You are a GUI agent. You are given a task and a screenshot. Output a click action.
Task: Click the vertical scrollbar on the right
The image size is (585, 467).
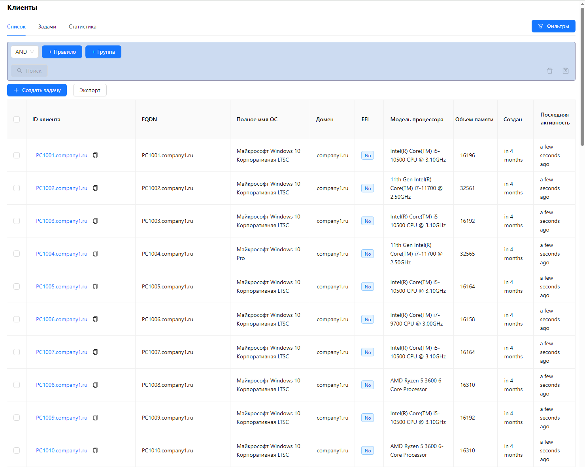582,79
